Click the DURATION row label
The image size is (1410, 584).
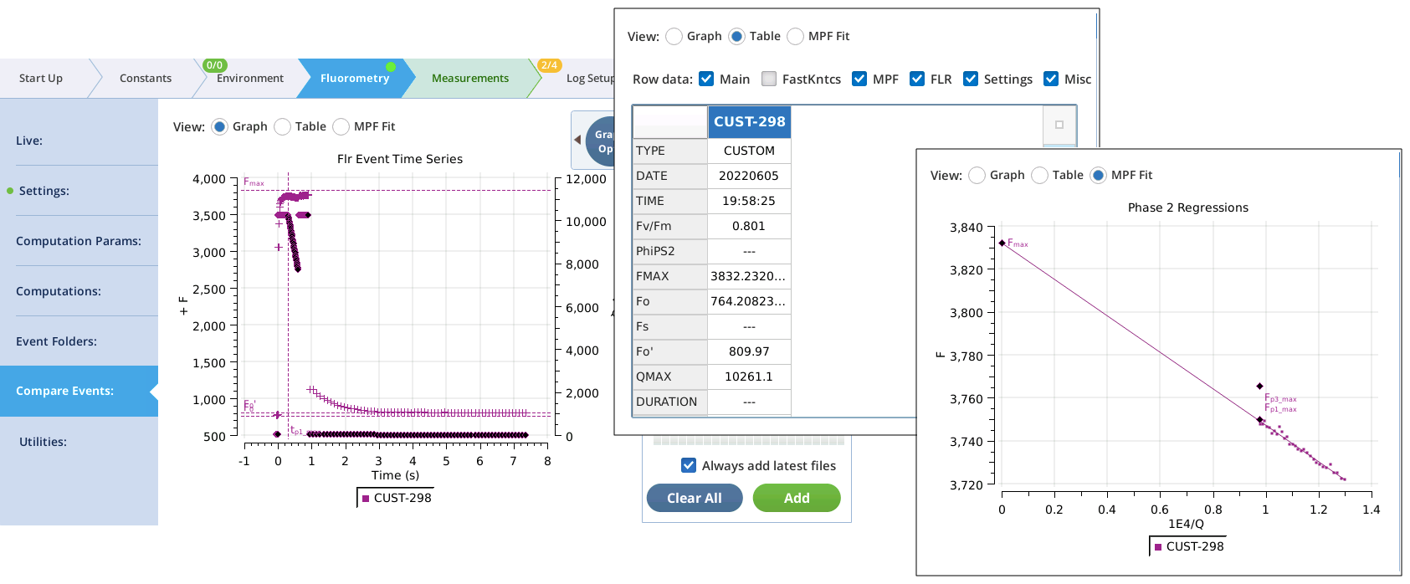click(x=670, y=402)
